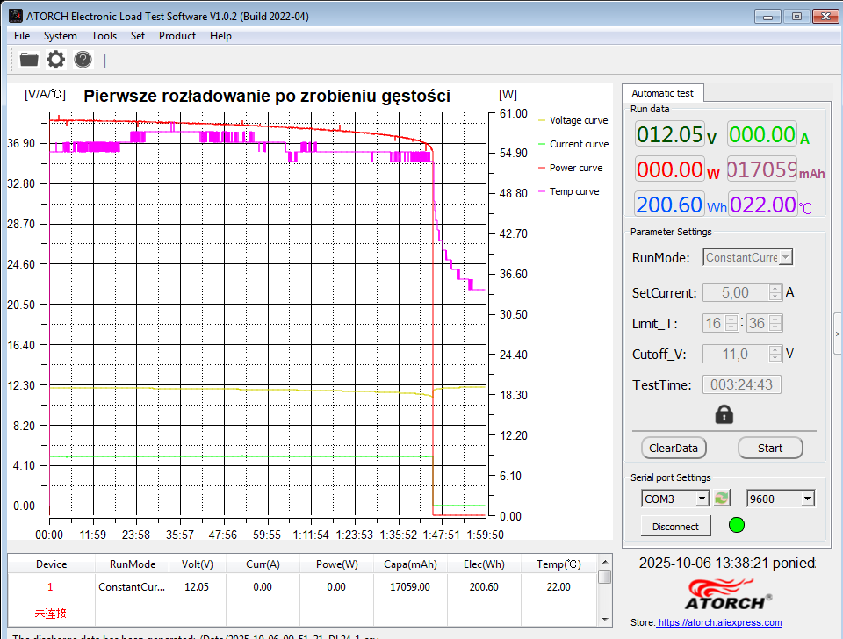Click the 012.05 V voltage readout
843x639 pixels.
point(669,134)
